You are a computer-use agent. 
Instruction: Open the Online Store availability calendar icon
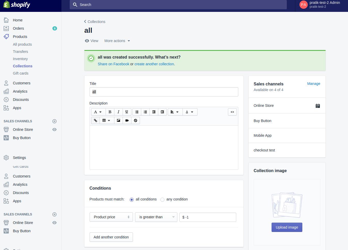[318, 106]
